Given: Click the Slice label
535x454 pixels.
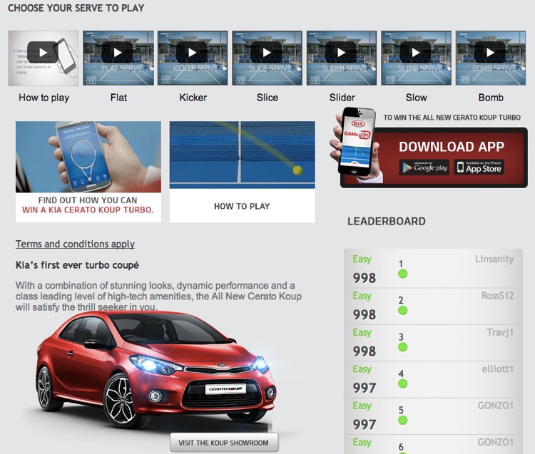Looking at the screenshot, I should coord(267,98).
